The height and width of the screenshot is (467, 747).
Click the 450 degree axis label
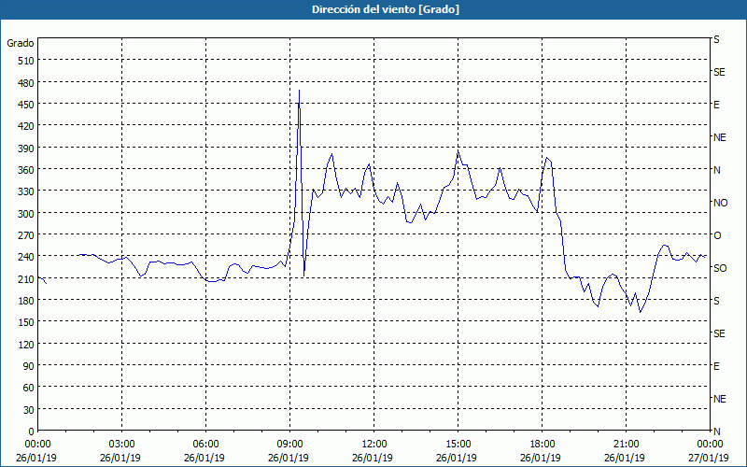pyautogui.click(x=27, y=105)
